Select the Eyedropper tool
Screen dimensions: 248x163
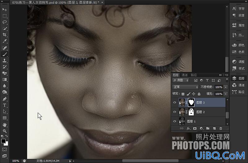coord(5,41)
